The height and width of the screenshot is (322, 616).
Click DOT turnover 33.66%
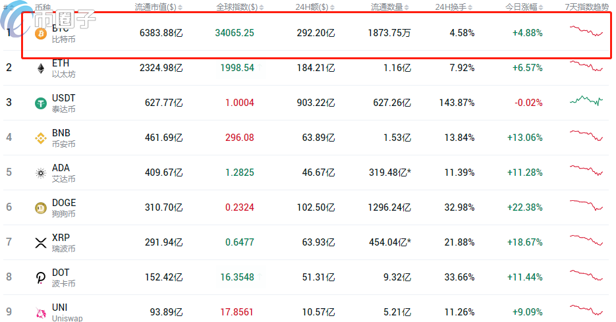(x=459, y=277)
